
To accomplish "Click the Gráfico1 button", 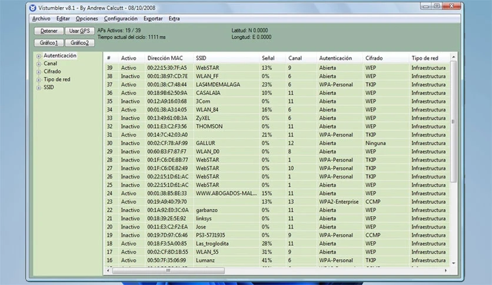I will pos(49,42).
